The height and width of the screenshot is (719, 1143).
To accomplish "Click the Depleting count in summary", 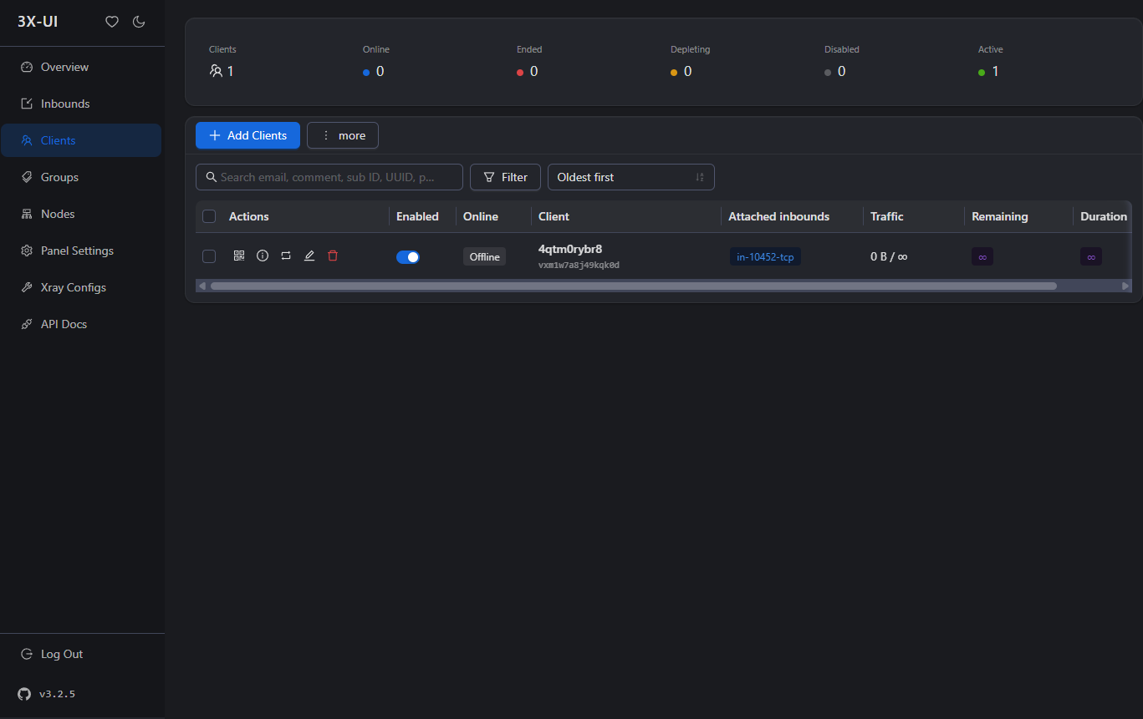I will [x=687, y=71].
